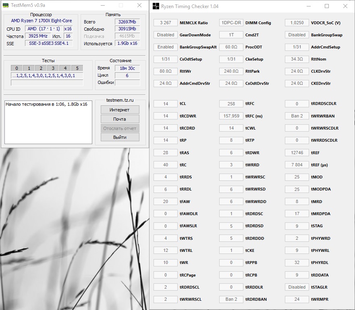Click the Ryzen Timing Checker window icon

(x=156, y=6)
